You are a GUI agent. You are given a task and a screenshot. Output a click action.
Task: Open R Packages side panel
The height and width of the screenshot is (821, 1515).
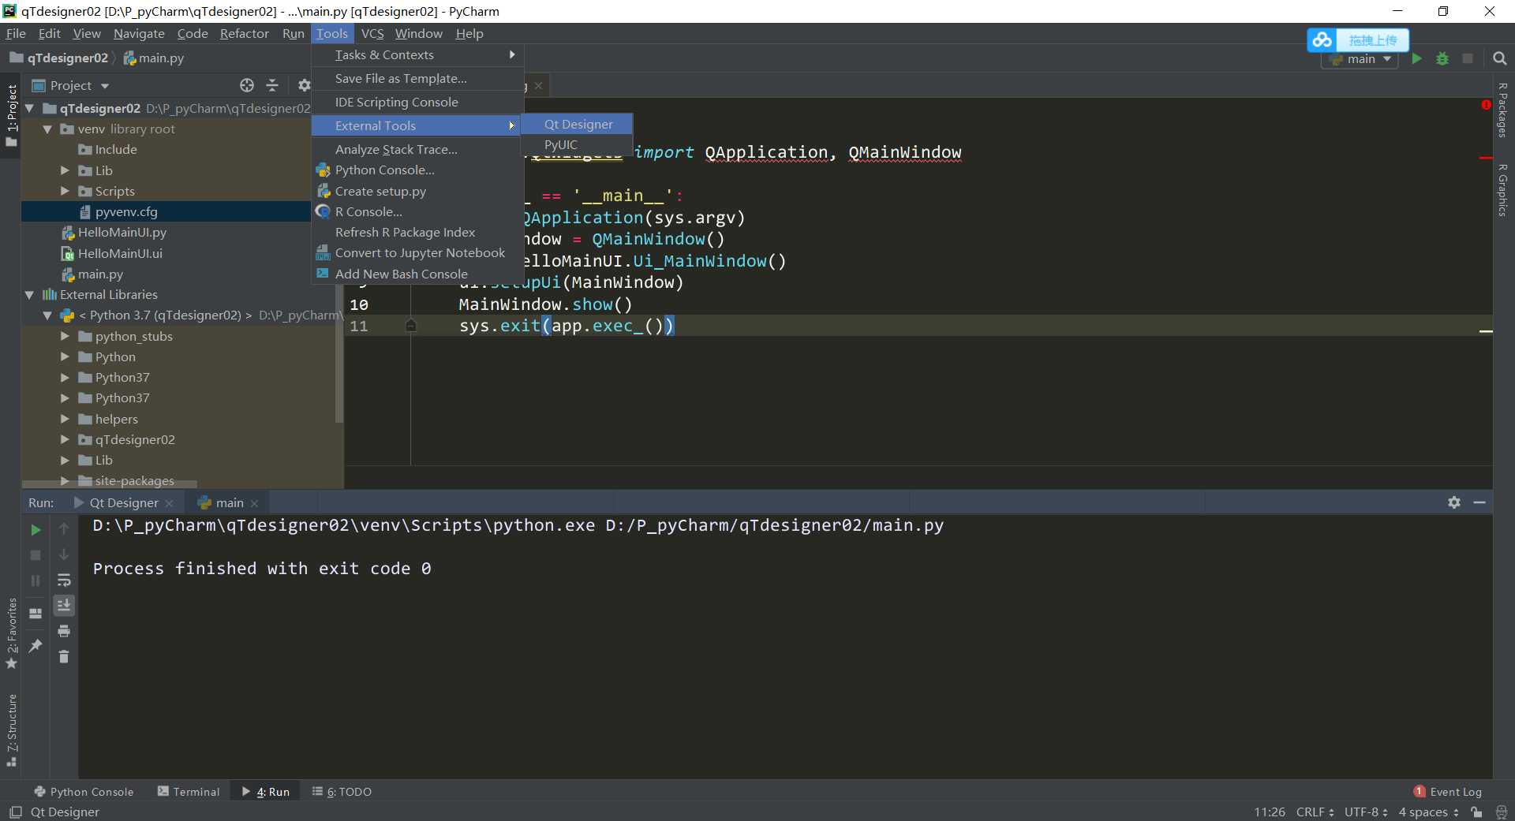point(1503,110)
